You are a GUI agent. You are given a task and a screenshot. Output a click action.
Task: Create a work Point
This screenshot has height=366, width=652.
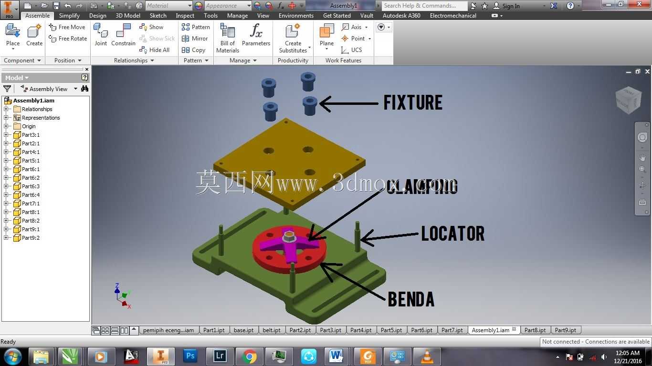[x=356, y=39]
